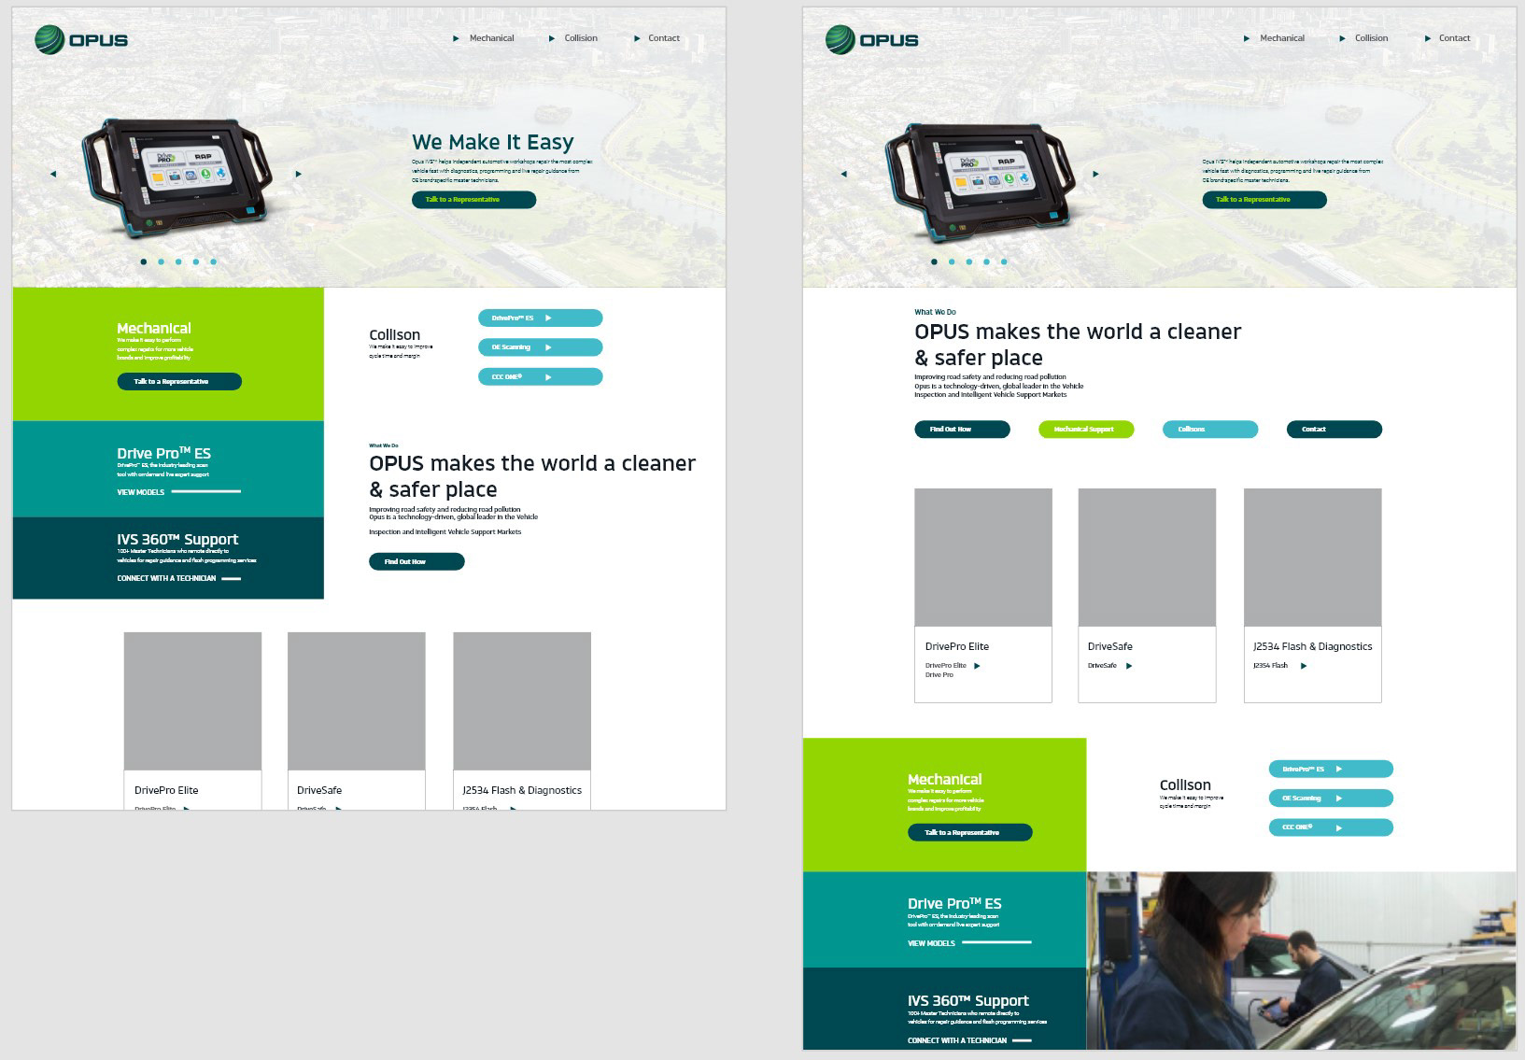Open DrivePro Elite card image, left mockup
Screen dimensions: 1525x1060
coord(192,701)
